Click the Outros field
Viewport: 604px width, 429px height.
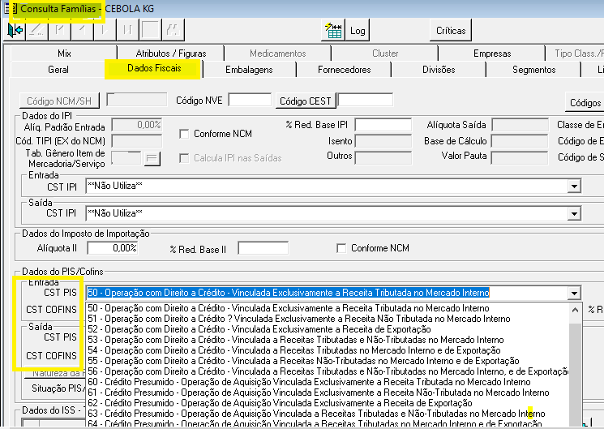[383, 157]
